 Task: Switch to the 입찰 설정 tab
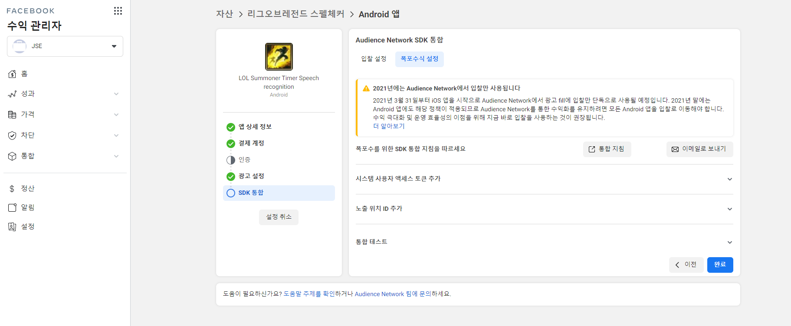[x=374, y=59]
